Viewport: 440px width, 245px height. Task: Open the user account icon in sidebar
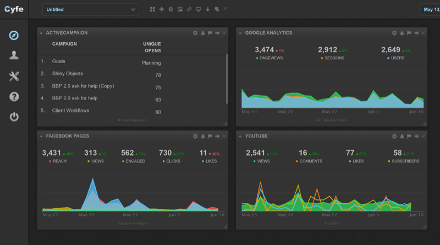[14, 55]
